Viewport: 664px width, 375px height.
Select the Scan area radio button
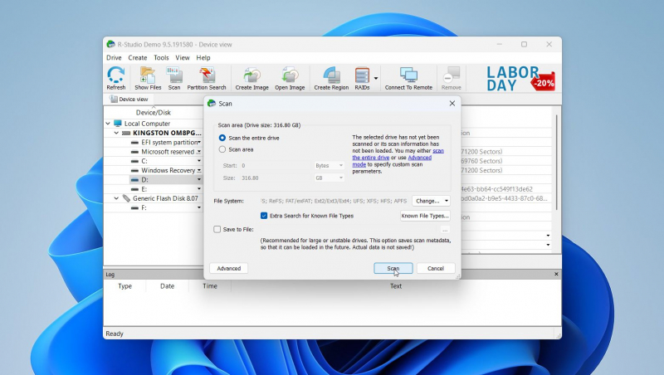point(222,149)
